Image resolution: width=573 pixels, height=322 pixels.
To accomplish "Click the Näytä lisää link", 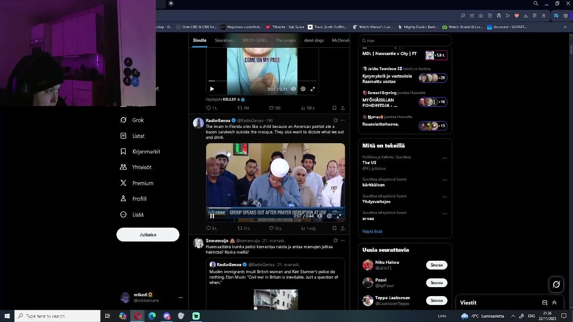I will pyautogui.click(x=372, y=232).
